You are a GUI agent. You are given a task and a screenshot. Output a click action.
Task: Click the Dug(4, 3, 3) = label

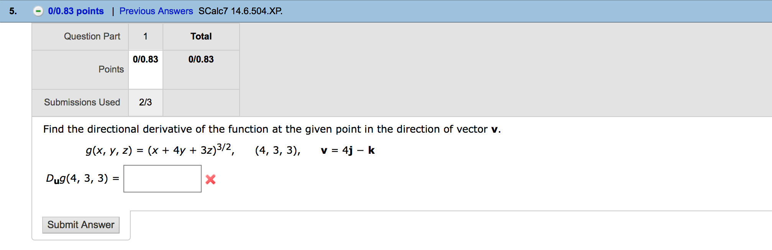[x=81, y=178]
